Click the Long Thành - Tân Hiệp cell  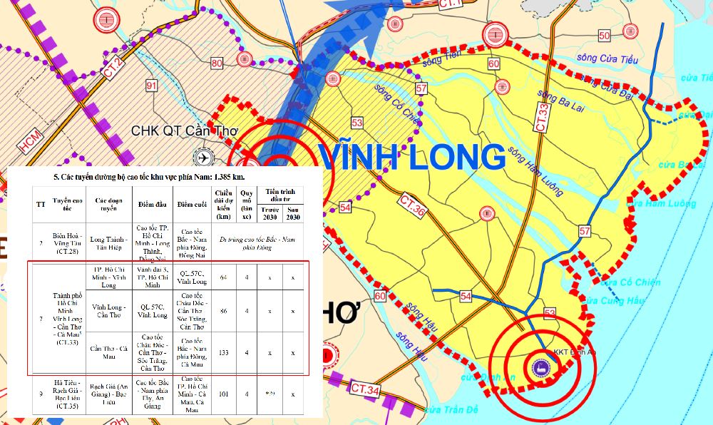point(108,243)
